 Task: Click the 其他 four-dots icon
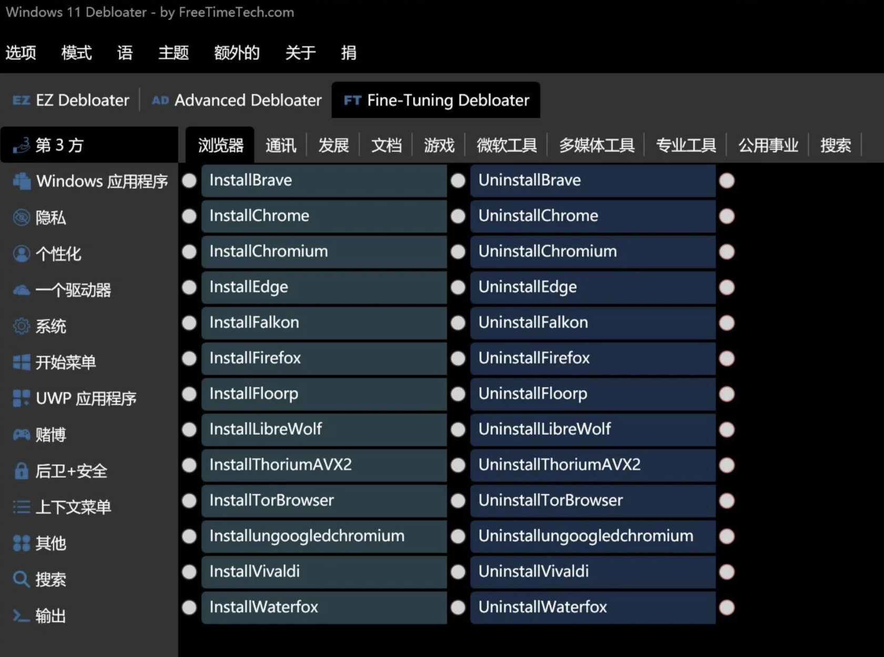(22, 543)
